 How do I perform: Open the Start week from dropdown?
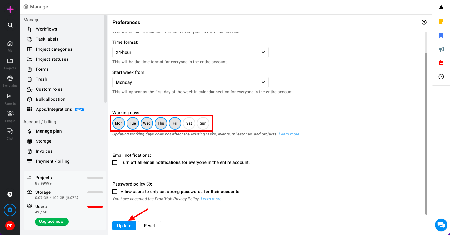[191, 82]
